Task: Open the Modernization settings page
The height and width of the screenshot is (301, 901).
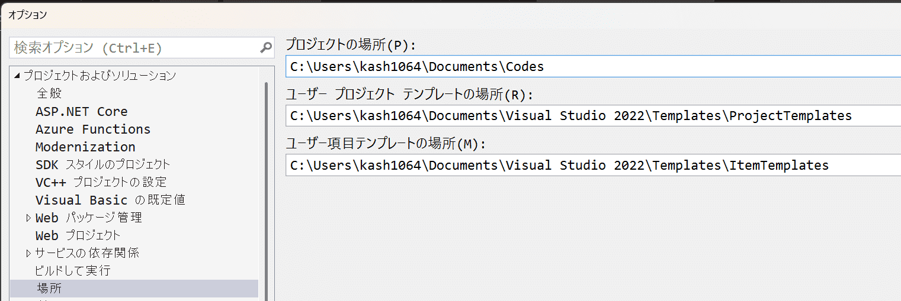Action: tap(85, 147)
